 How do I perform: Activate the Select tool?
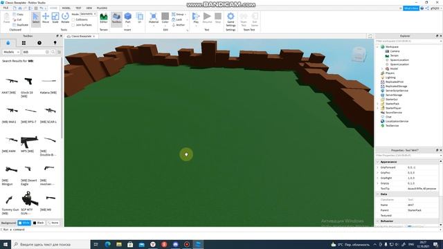click(36, 19)
